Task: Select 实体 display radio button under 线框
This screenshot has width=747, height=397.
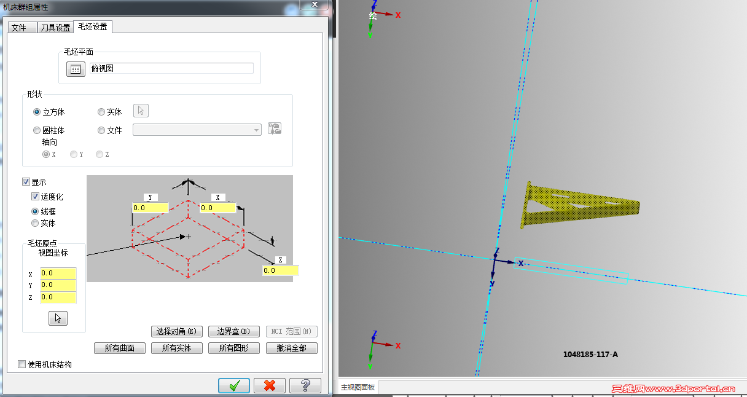Action: 35,223
